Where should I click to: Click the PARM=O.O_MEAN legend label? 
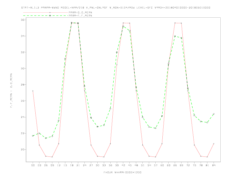click(x=80, y=12)
